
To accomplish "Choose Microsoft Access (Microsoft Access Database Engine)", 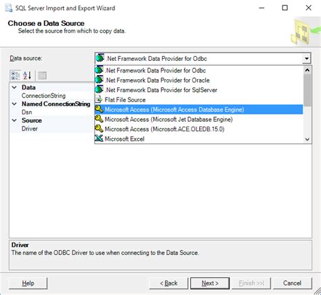I will click(x=198, y=110).
